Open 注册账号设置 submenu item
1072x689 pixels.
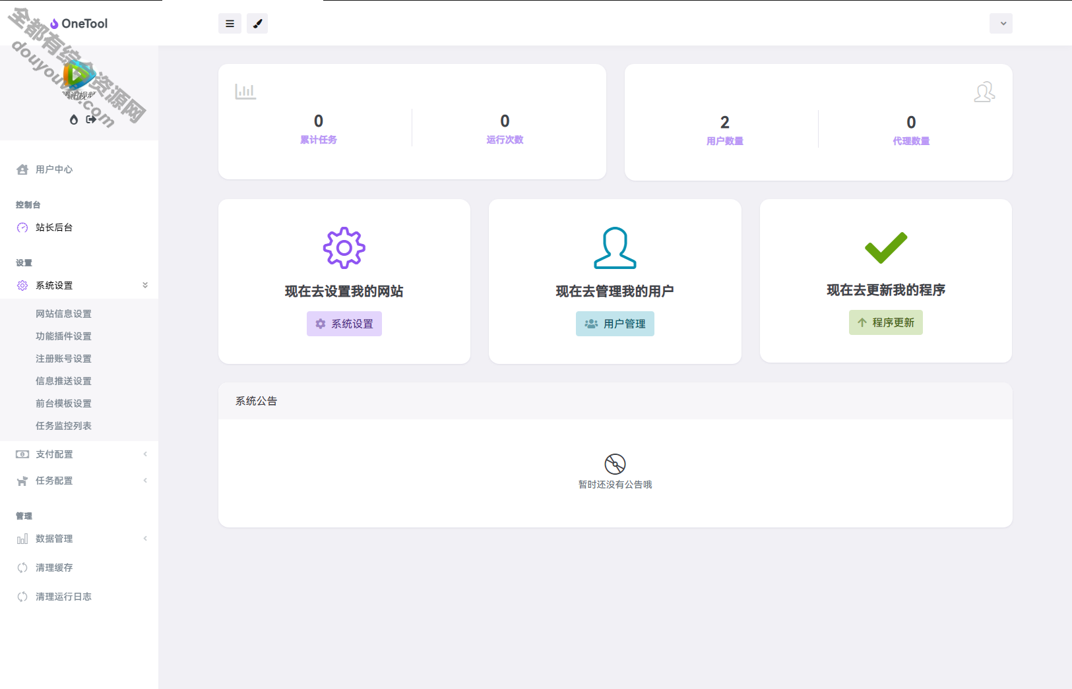[x=63, y=359]
